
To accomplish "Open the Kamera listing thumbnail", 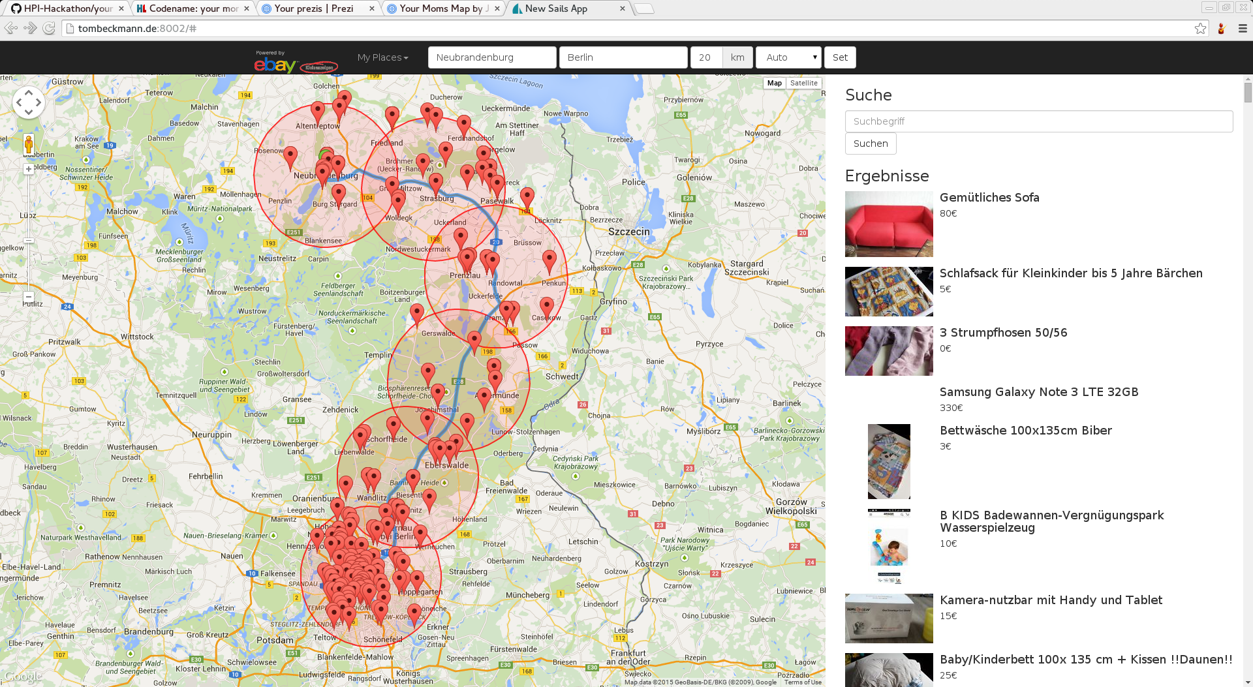I will [x=889, y=618].
